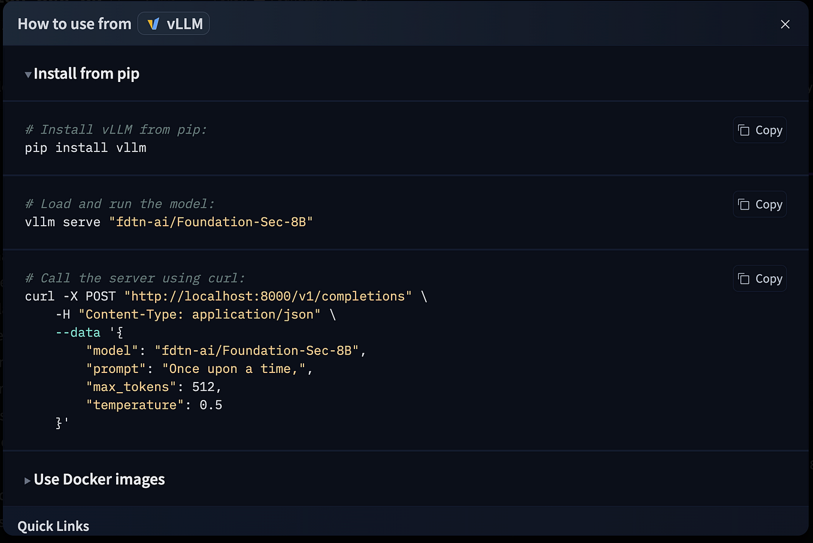Copy the vllm serve command snippet

(x=760, y=204)
